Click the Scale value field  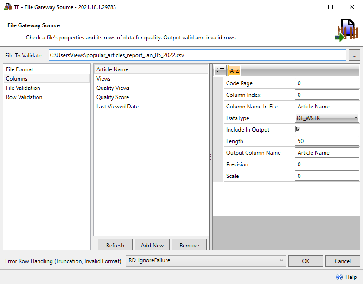(327, 176)
